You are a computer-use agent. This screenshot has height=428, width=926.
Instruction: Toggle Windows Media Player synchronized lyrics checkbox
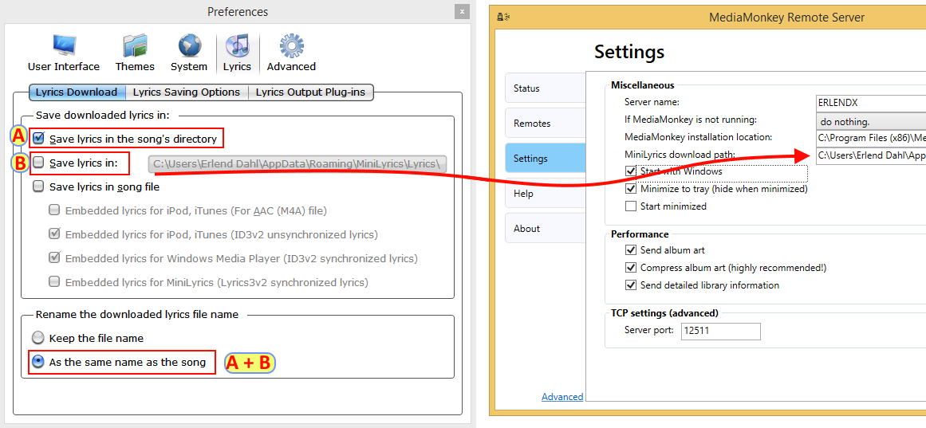[53, 258]
